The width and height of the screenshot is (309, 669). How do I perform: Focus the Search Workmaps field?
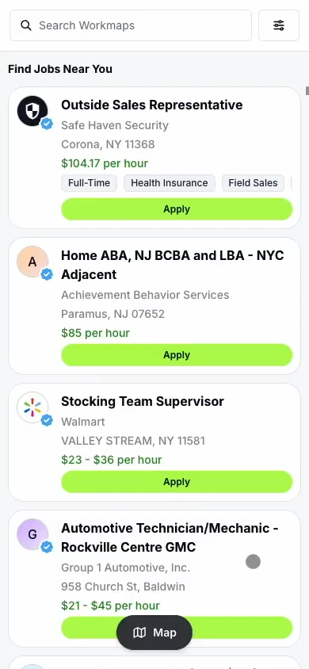[x=131, y=25]
